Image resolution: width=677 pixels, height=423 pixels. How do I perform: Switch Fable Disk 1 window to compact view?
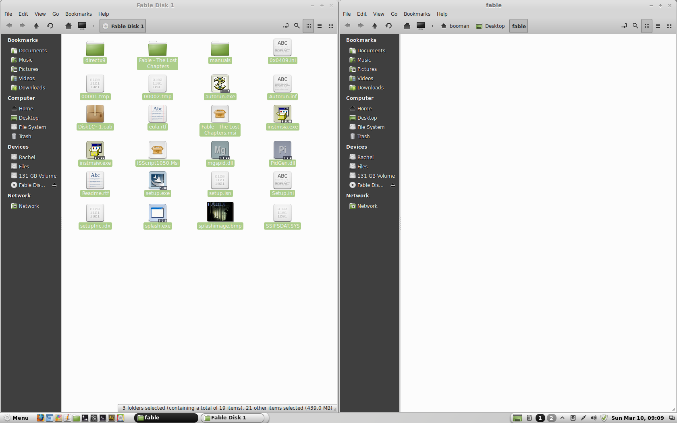click(x=331, y=26)
